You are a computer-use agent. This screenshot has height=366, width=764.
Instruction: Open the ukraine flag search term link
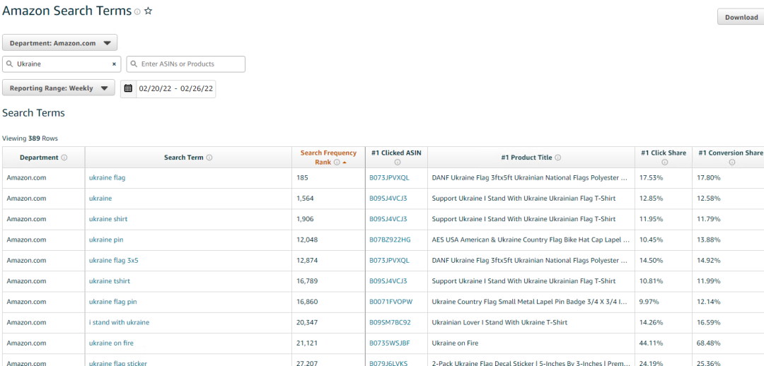(108, 178)
